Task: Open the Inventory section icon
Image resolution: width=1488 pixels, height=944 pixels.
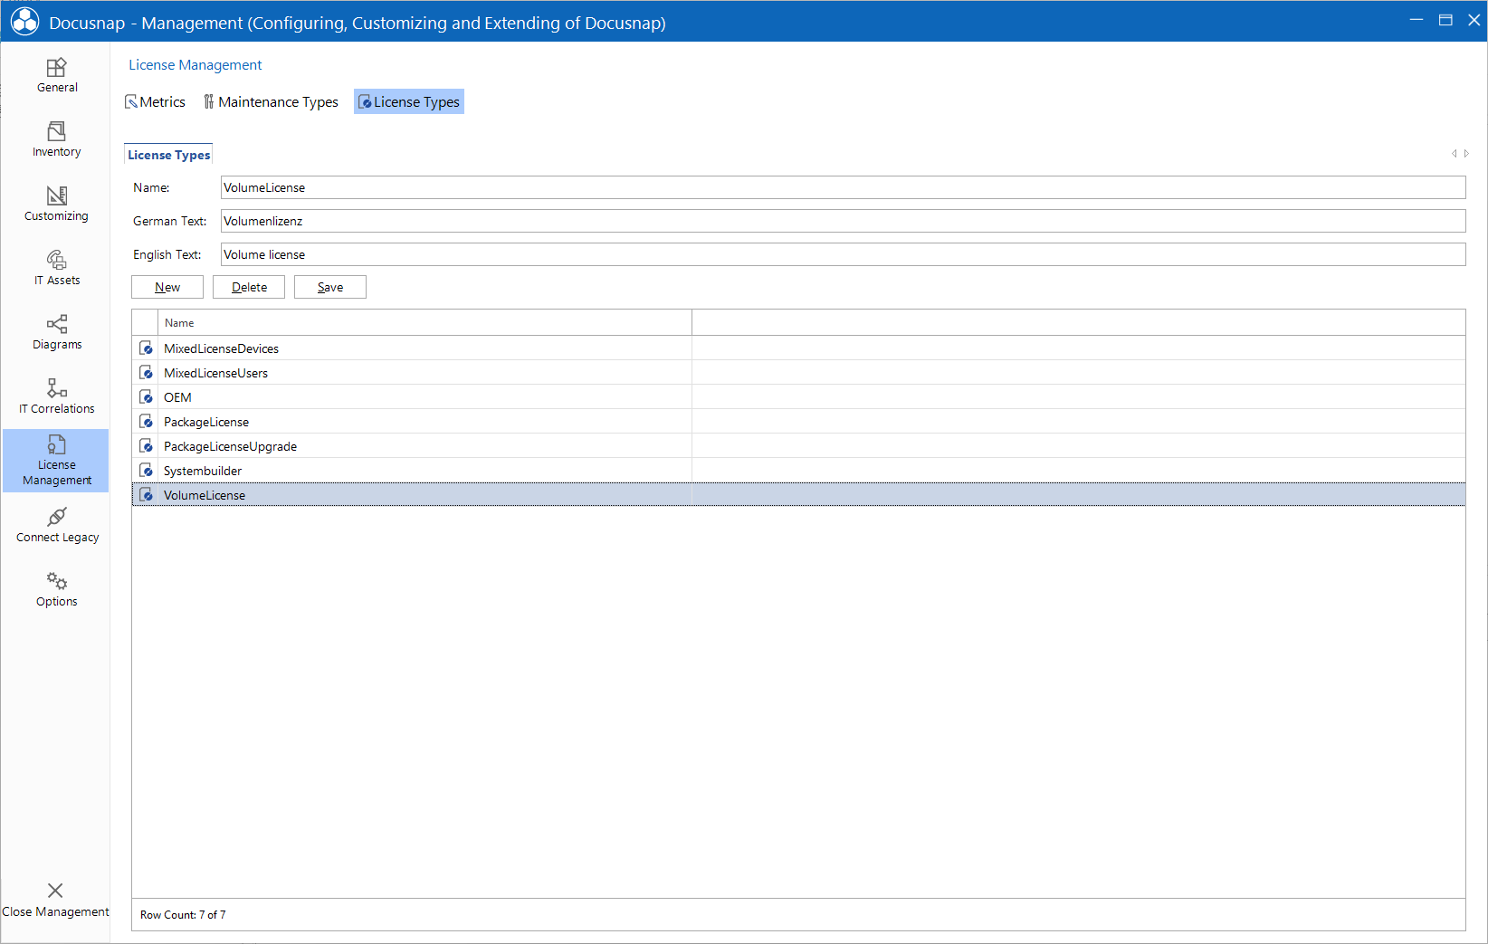Action: tap(56, 132)
